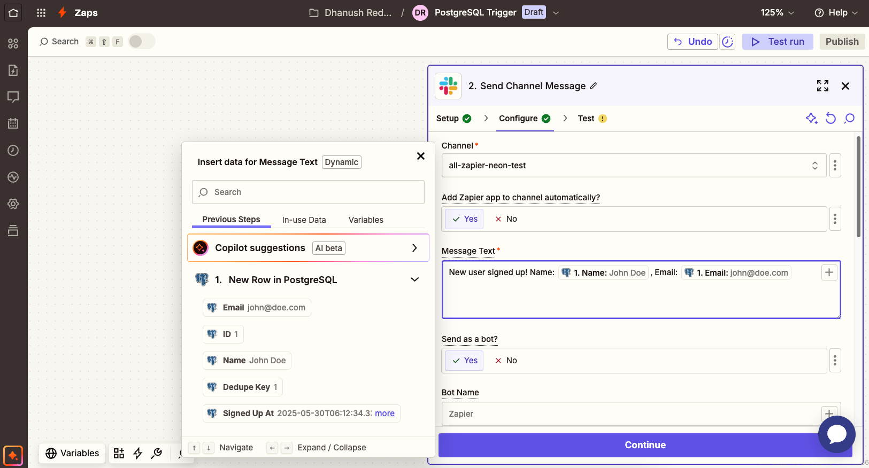Screen dimensions: 869x468
Task: Expand the step editor to fullscreen
Action: (x=822, y=86)
